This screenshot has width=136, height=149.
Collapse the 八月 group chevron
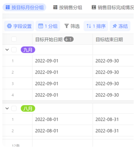click(7, 108)
